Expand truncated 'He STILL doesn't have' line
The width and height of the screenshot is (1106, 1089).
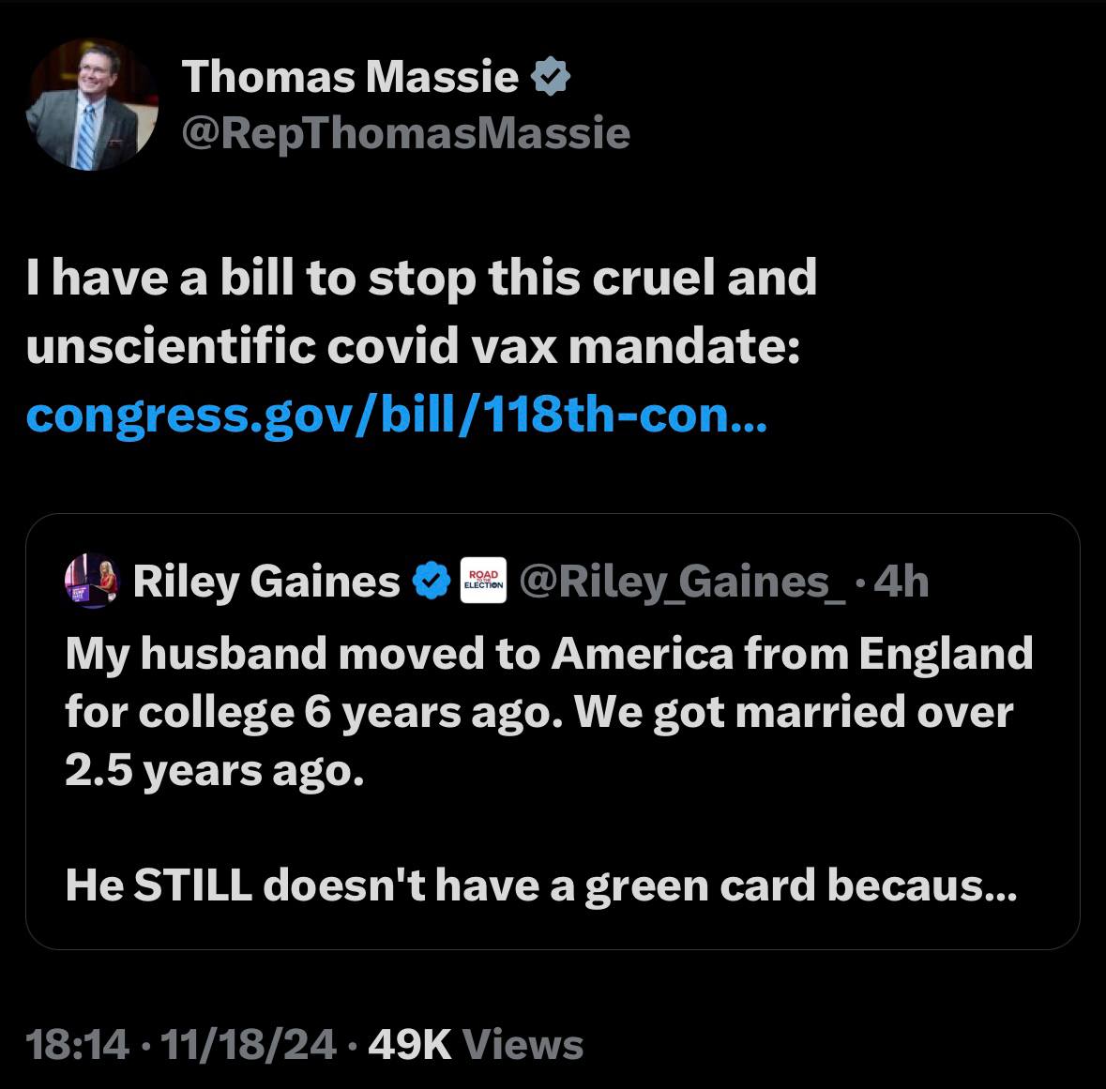coord(541,885)
